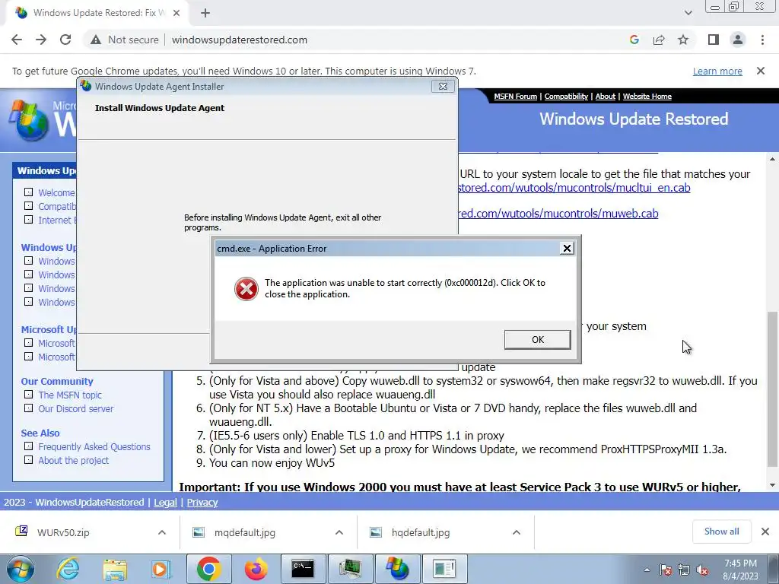Open the Chrome profile menu
This screenshot has width=779, height=584.
pos(738,40)
